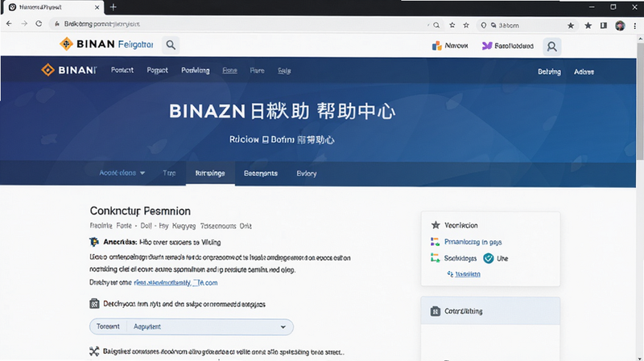
Task: Click the Betving link in the navbar
Action: pyautogui.click(x=549, y=72)
